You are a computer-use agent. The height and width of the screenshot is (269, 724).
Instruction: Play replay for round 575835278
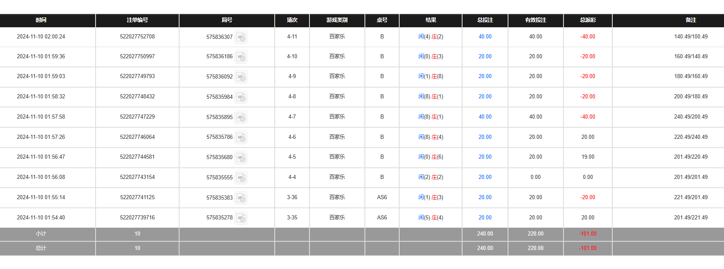[241, 218]
